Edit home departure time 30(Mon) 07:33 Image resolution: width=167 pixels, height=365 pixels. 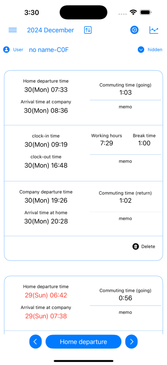pos(46,89)
